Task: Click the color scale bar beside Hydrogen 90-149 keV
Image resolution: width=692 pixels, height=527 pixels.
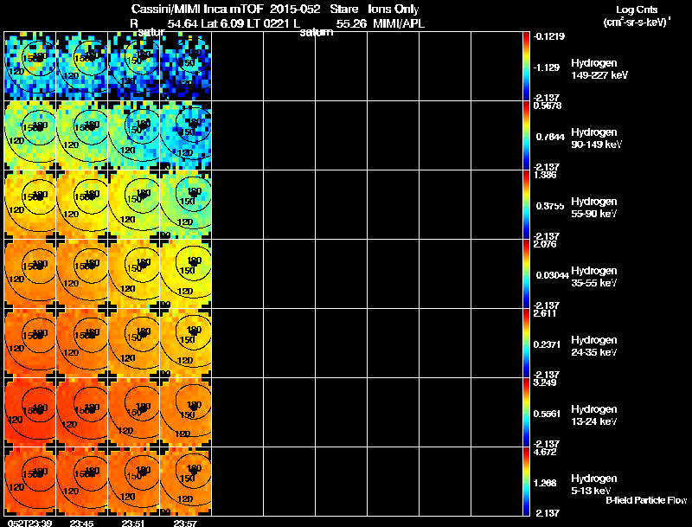Action: click(x=526, y=135)
